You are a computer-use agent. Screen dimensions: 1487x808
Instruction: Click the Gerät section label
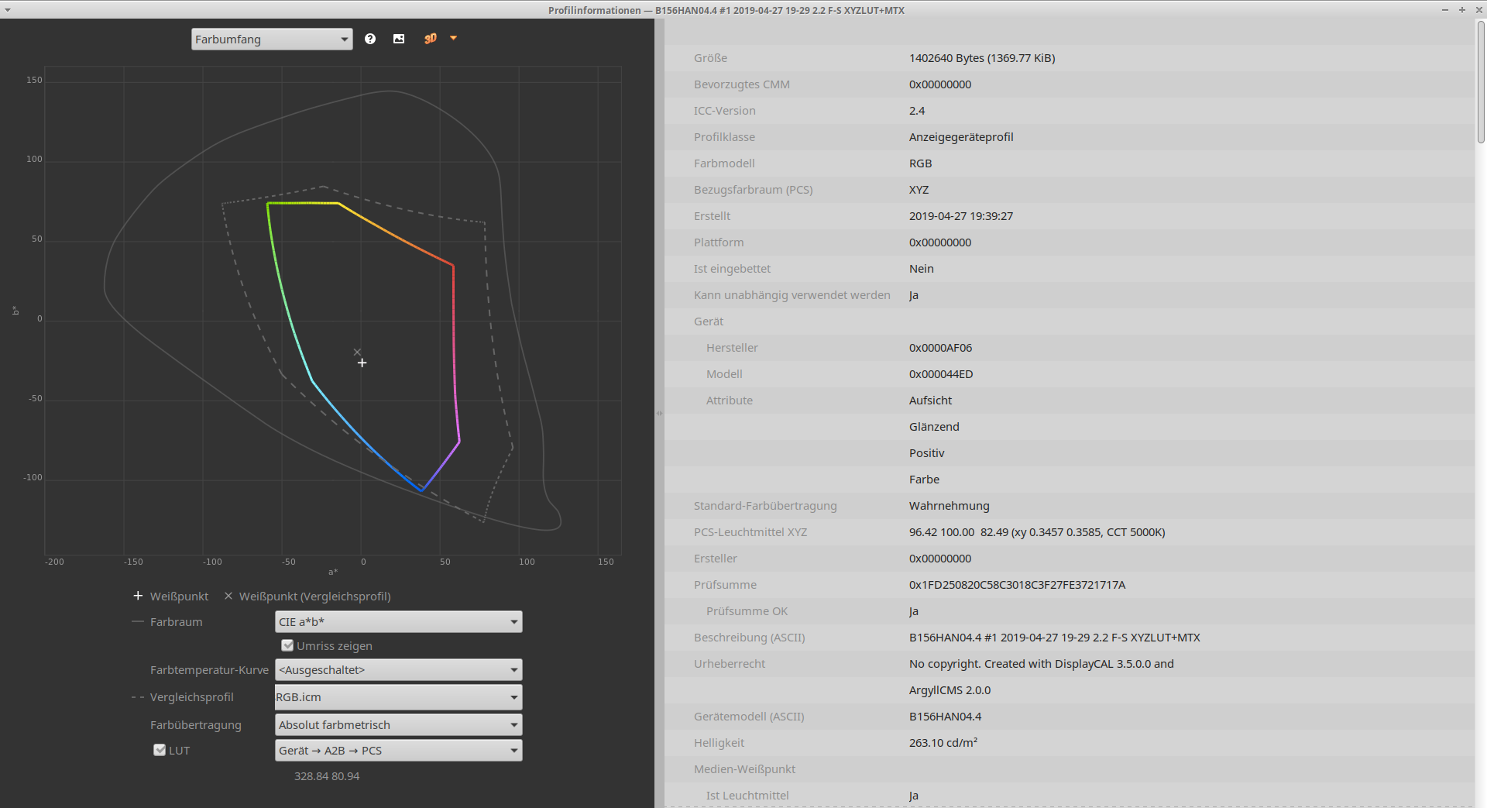point(709,321)
